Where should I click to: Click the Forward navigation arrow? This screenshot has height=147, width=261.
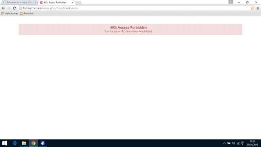tap(9, 8)
